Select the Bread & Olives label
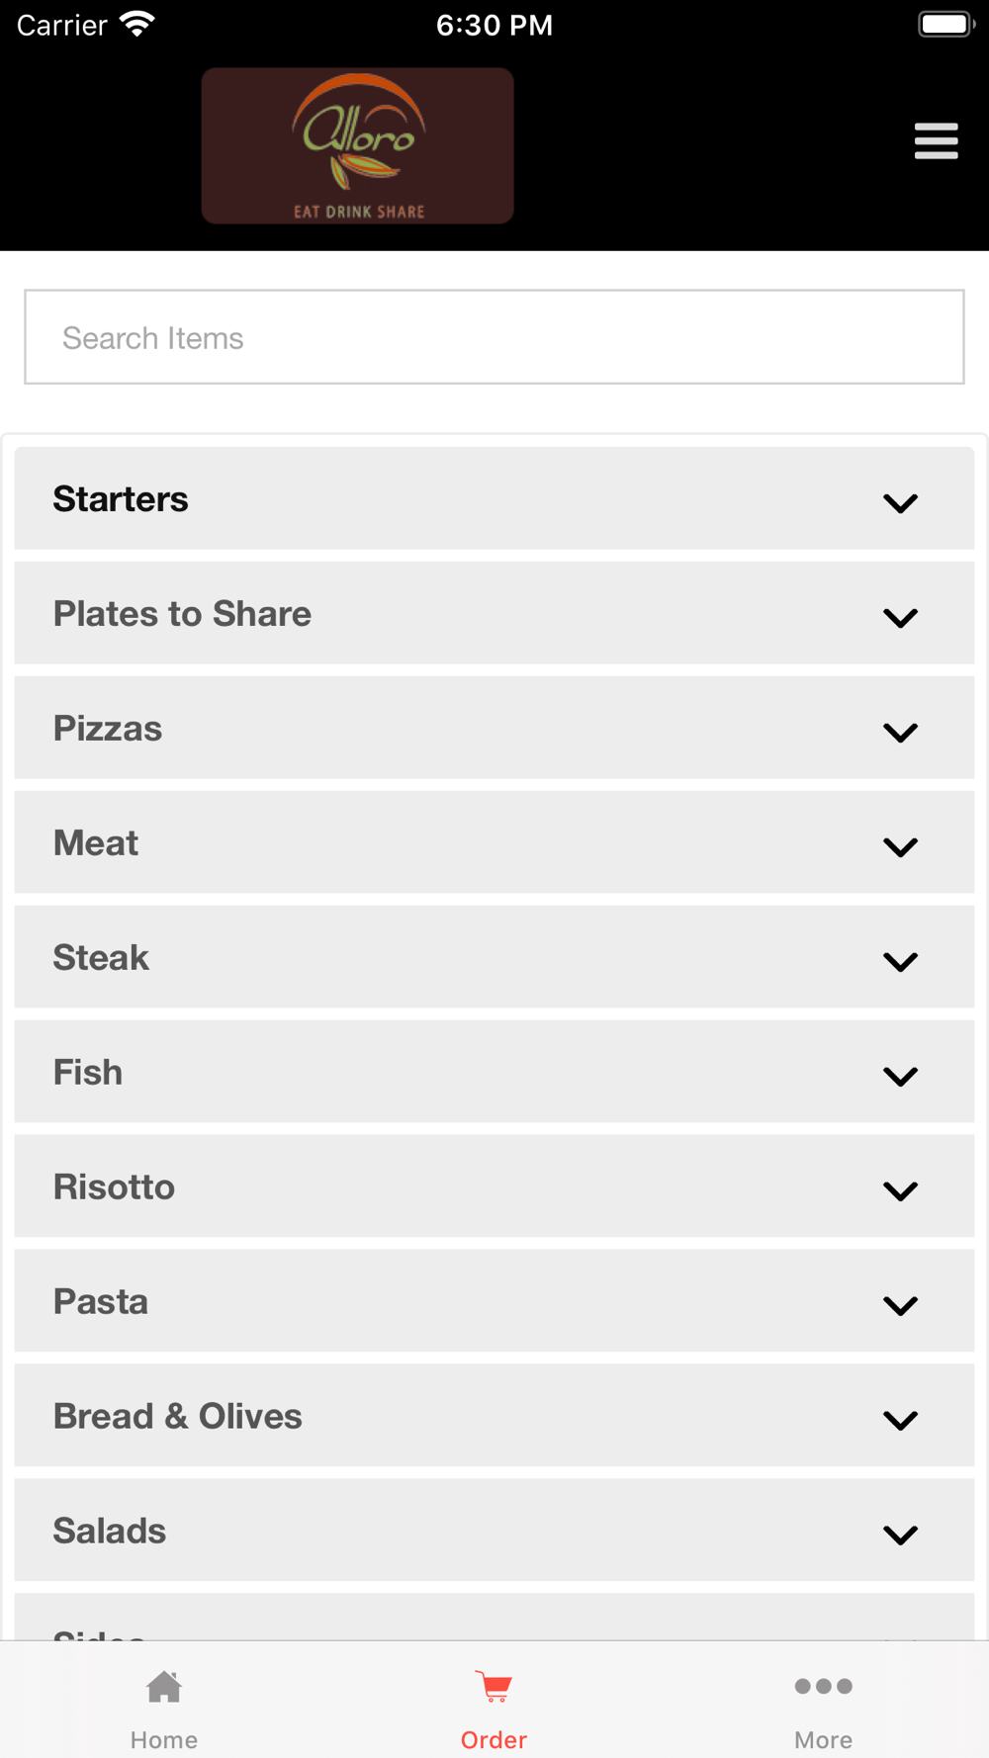Screen dimensions: 989x1758 click(178, 1417)
